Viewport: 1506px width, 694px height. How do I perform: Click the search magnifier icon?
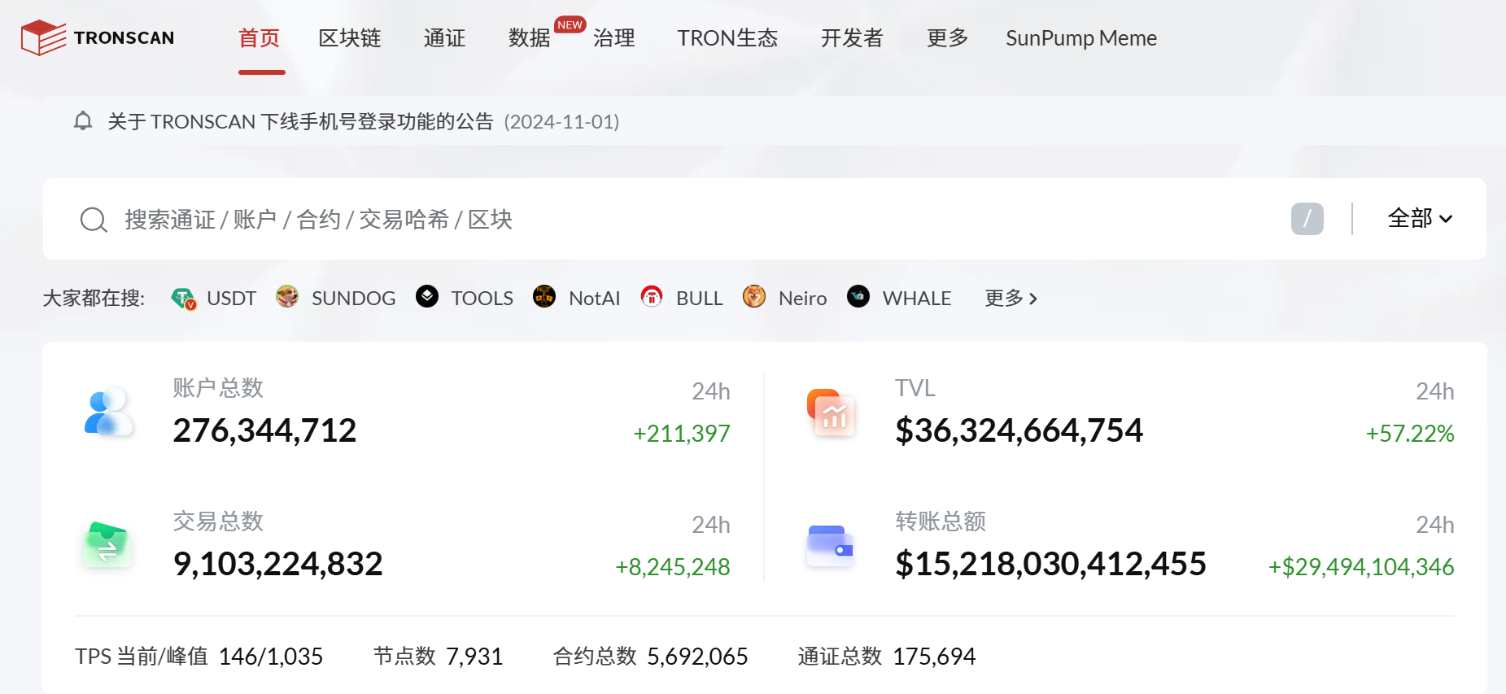point(94,220)
